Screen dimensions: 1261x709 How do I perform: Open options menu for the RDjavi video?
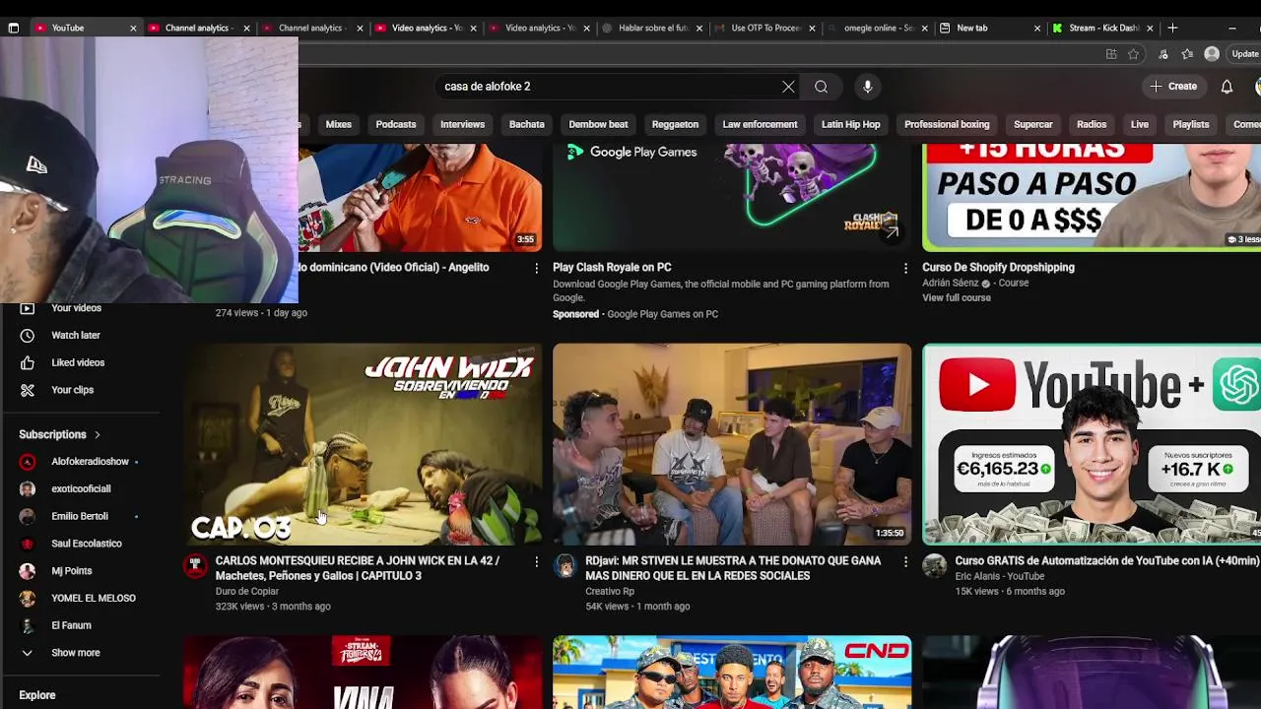click(x=905, y=561)
